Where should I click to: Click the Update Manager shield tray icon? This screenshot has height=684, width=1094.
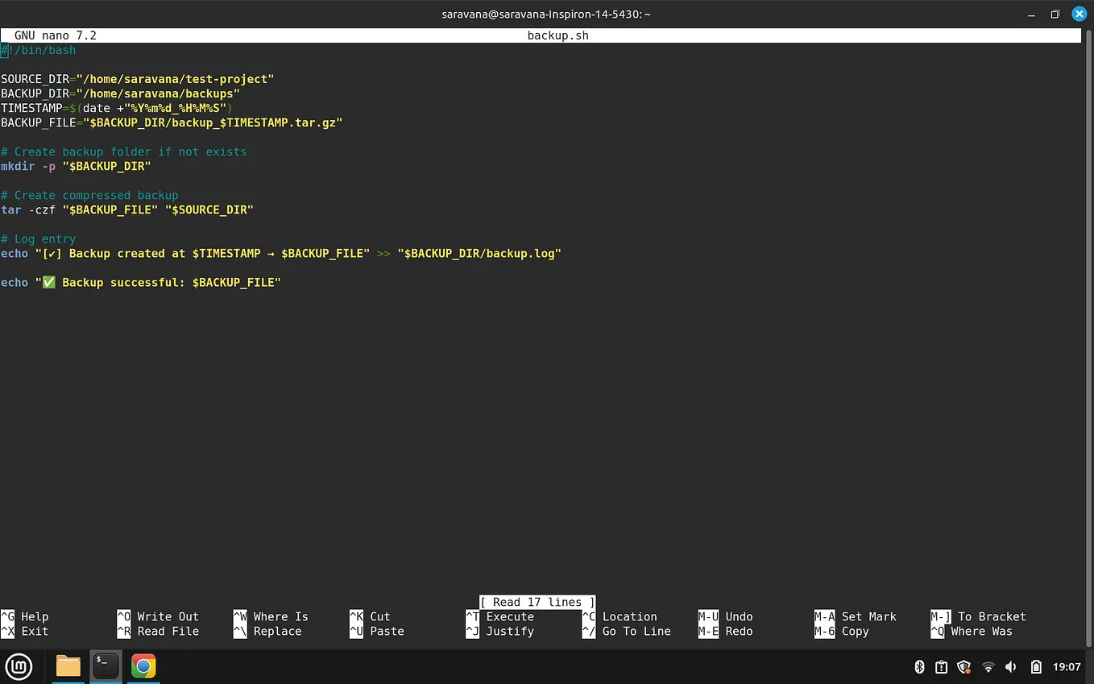point(963,667)
